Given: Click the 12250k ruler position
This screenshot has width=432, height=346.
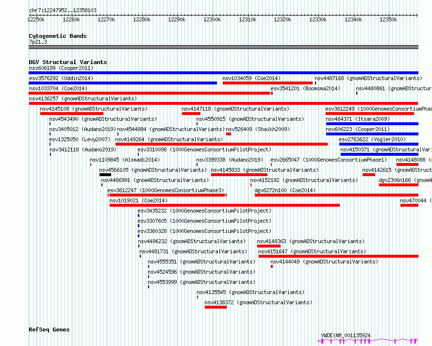Looking at the screenshot, I should [36, 19].
